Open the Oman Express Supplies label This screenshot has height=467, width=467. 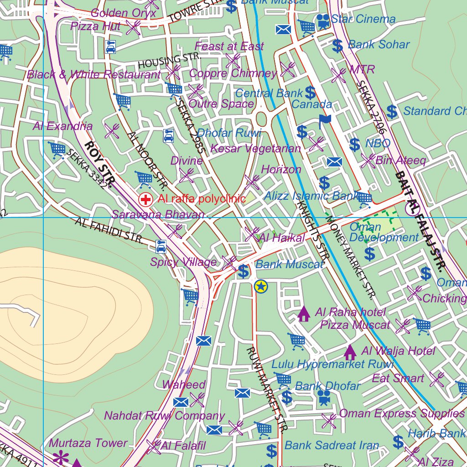click(402, 413)
